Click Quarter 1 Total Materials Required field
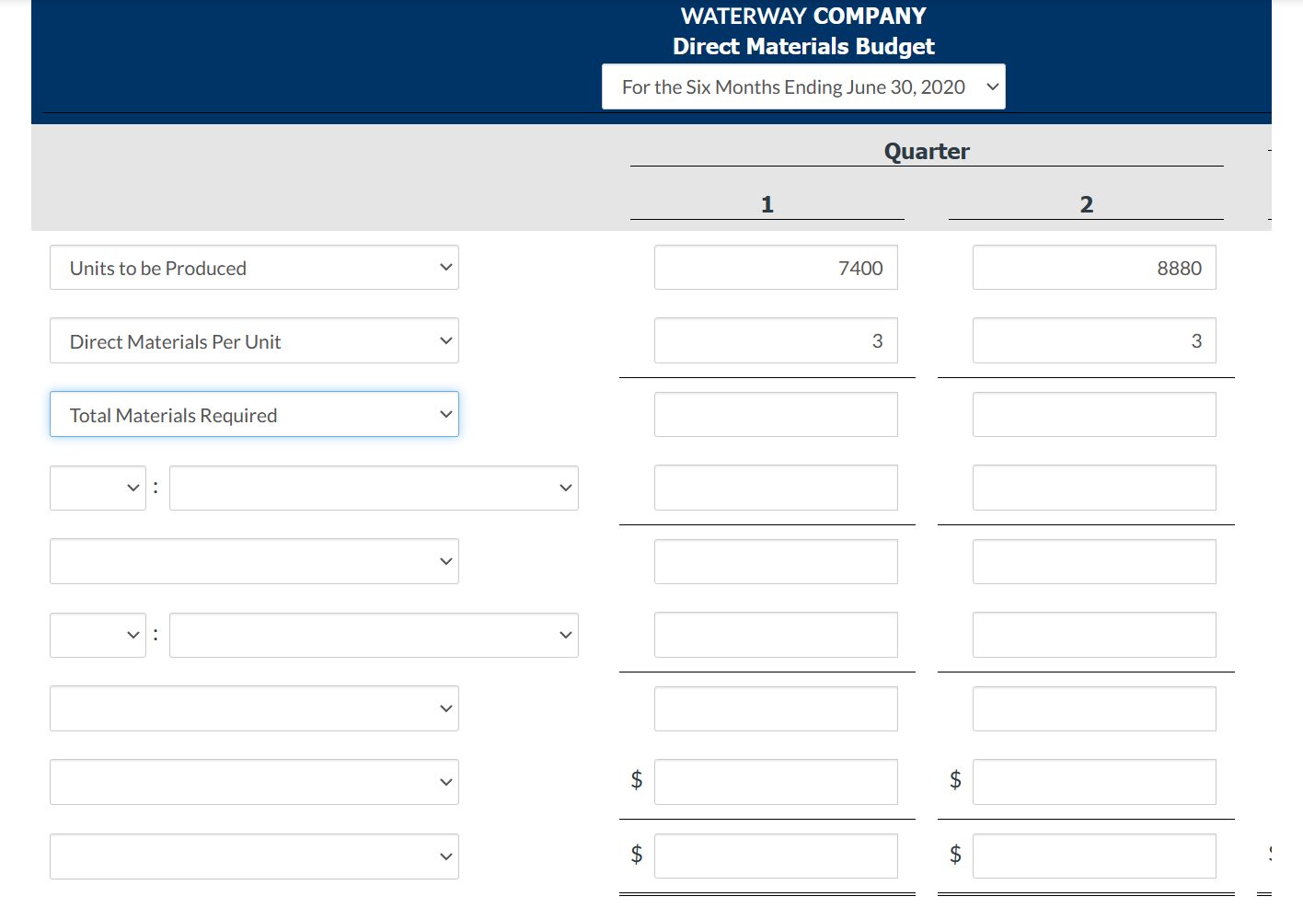The height and width of the screenshot is (908, 1303). (776, 415)
